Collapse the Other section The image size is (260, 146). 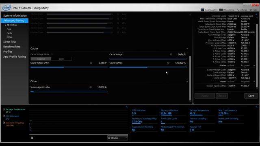pos(187,81)
